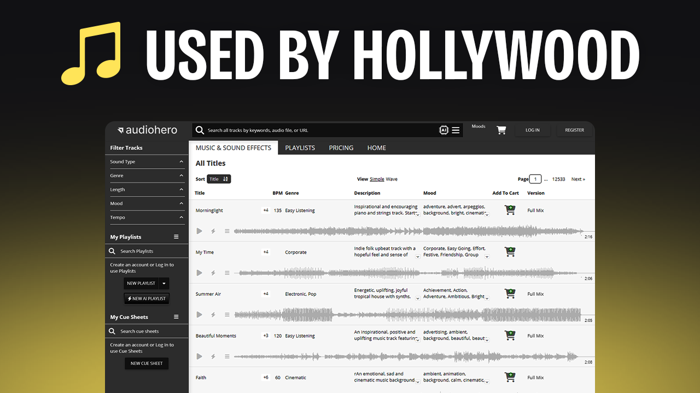Expand the My Time mood tags
This screenshot has width=700, height=393.
click(x=487, y=256)
